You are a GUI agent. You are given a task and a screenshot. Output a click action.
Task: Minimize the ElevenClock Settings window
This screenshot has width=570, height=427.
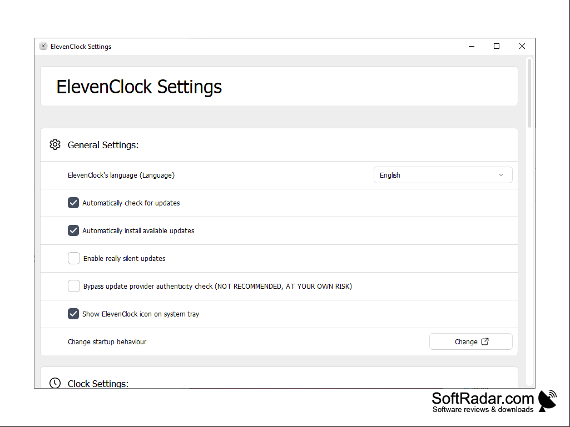(x=472, y=46)
